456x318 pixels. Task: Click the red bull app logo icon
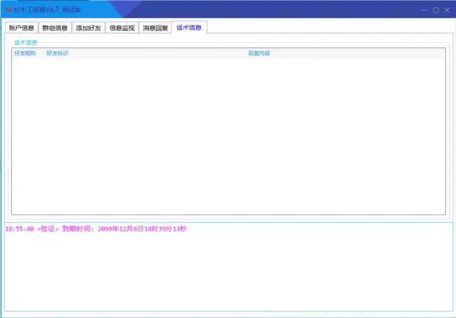[x=9, y=10]
